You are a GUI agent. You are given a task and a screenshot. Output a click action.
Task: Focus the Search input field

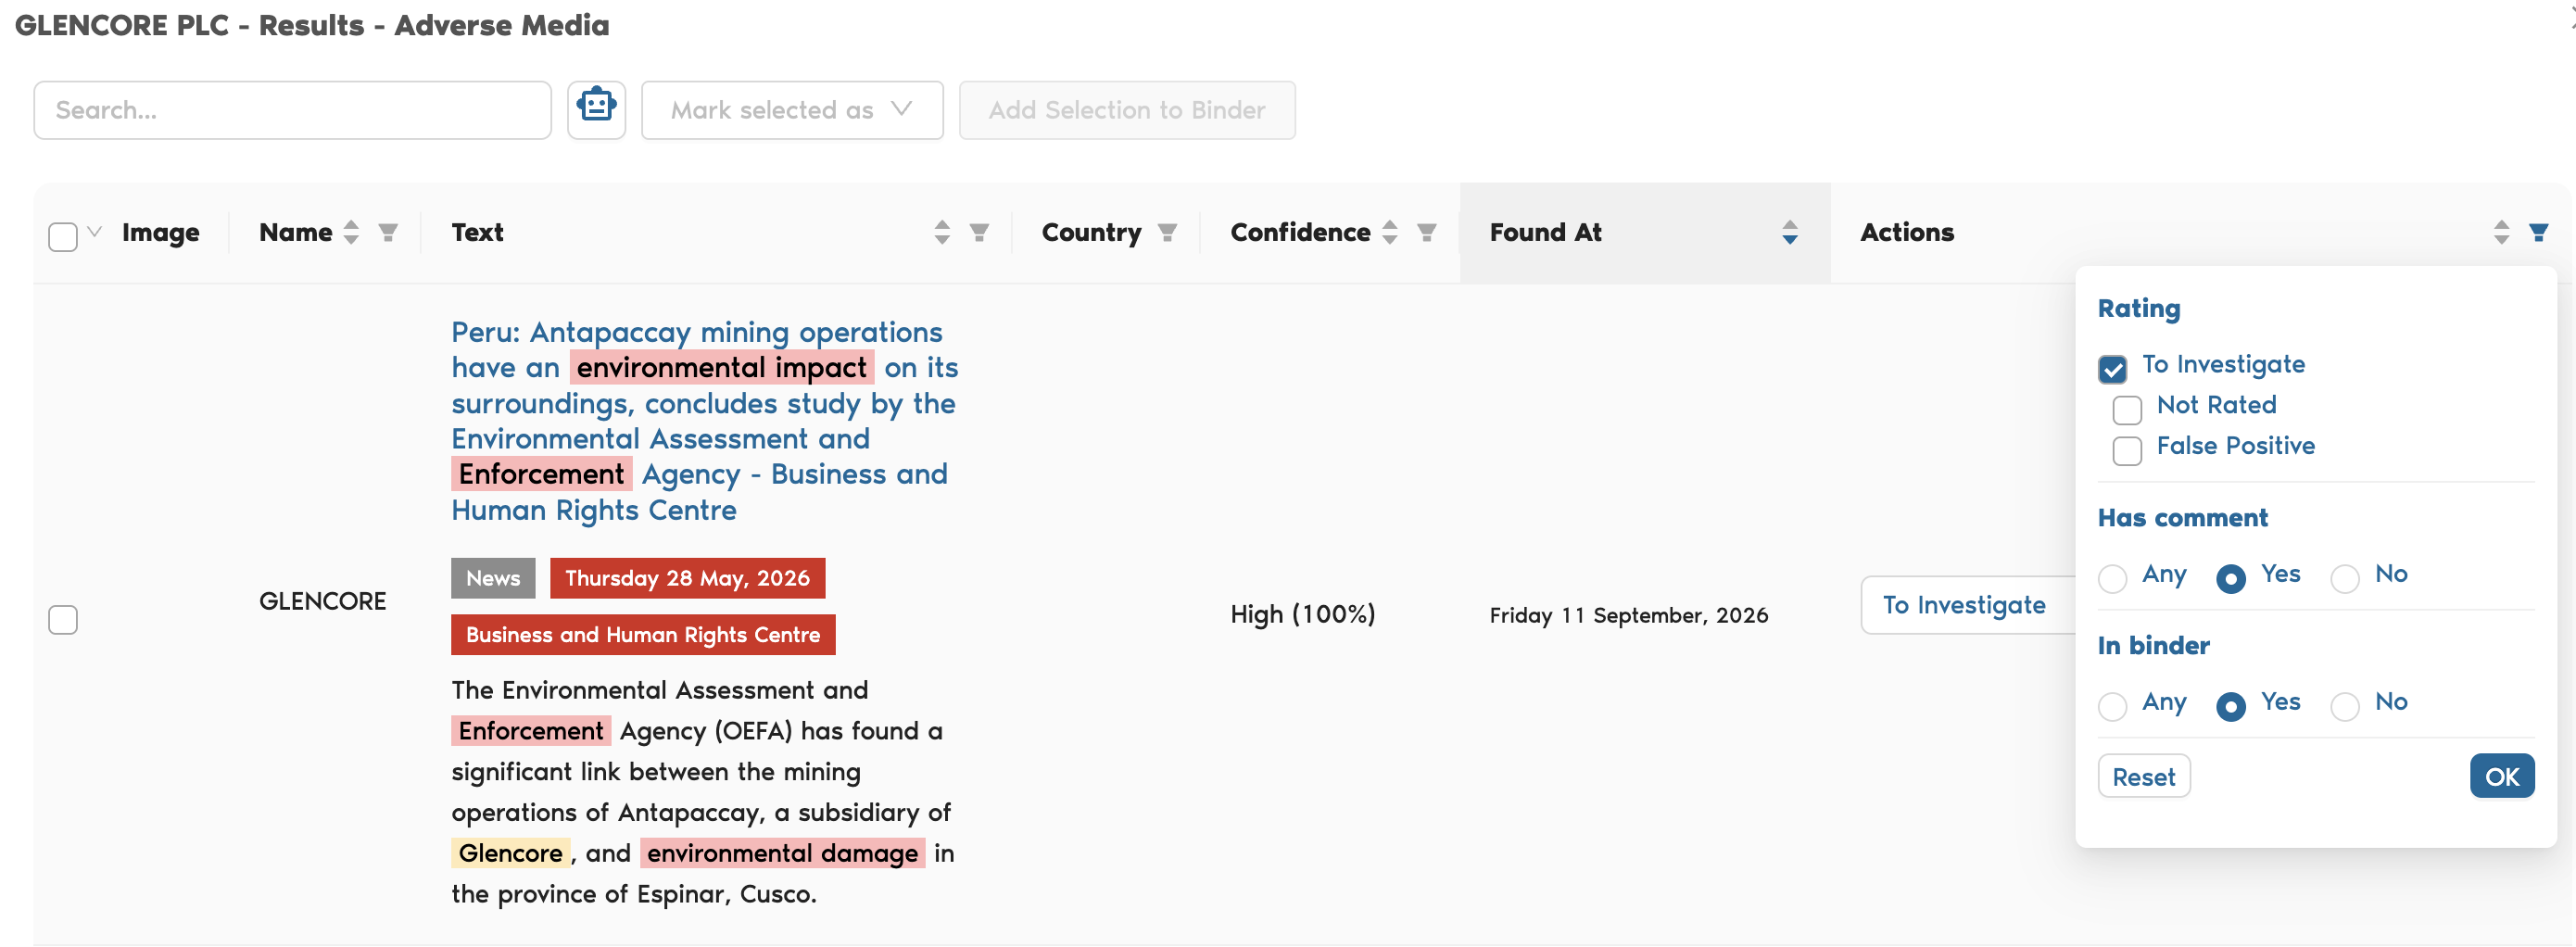292,109
